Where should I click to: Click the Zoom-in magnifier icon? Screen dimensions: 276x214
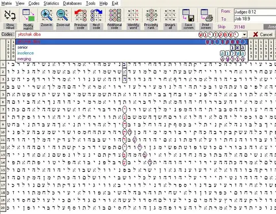47,15
